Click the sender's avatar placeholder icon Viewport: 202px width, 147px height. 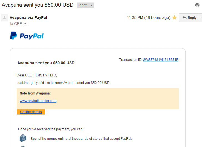[x=4, y=18]
